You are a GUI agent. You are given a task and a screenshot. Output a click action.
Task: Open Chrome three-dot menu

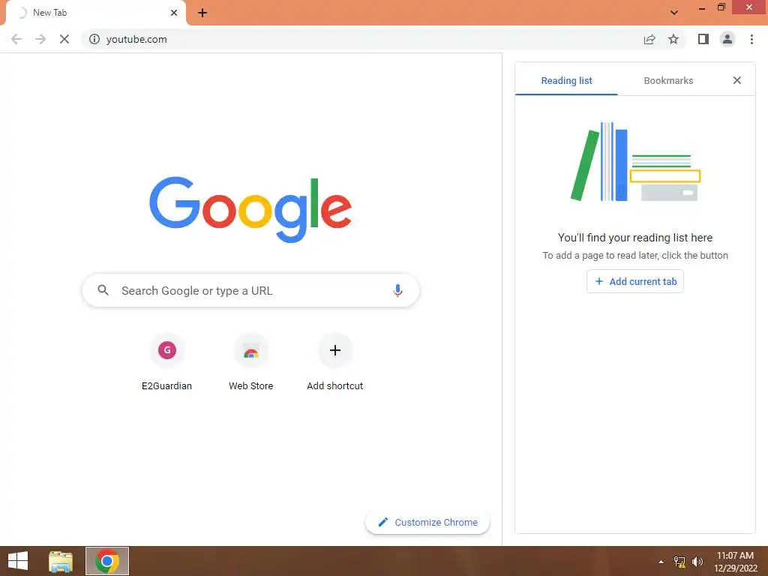pos(751,39)
